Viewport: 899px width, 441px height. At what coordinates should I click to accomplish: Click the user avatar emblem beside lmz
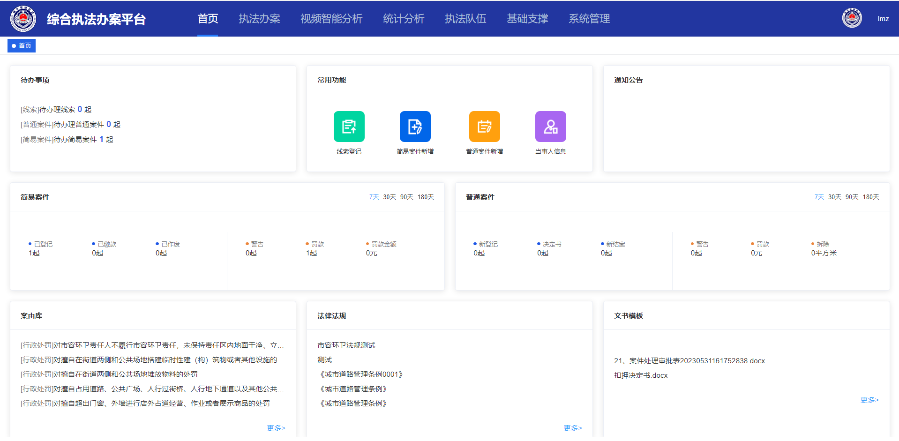pos(852,19)
